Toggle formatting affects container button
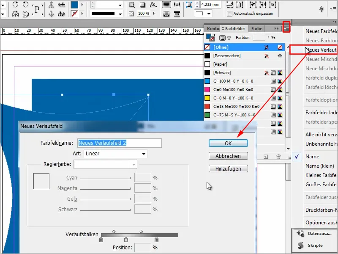 (222, 38)
